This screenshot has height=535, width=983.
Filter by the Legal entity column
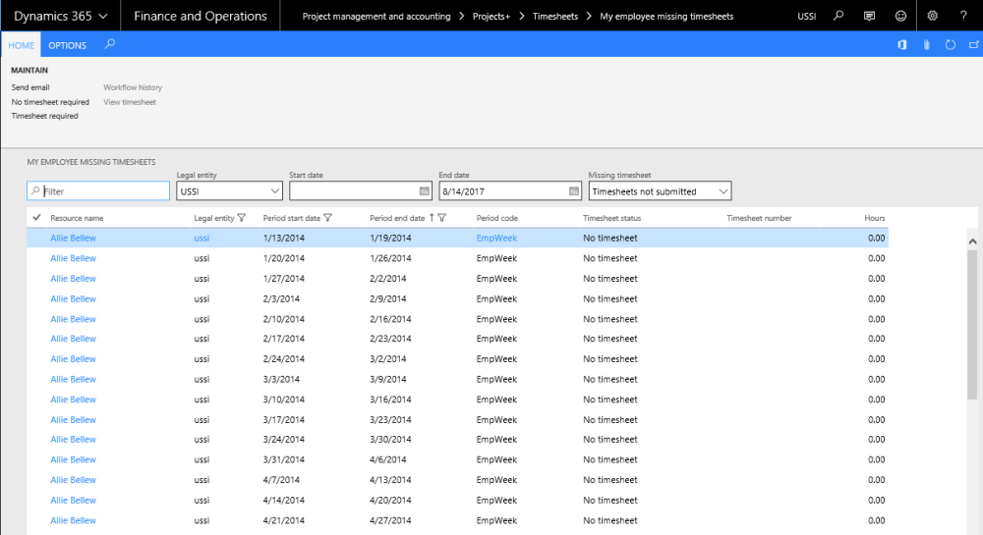242,218
